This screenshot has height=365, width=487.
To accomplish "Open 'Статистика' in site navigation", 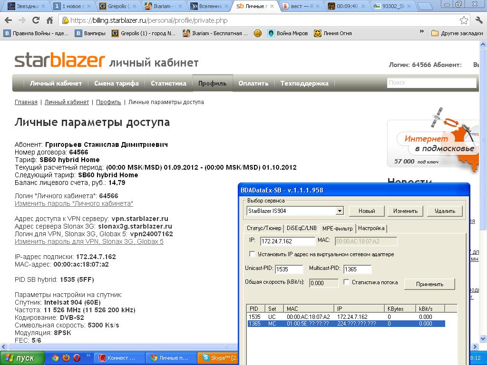I will click(168, 83).
